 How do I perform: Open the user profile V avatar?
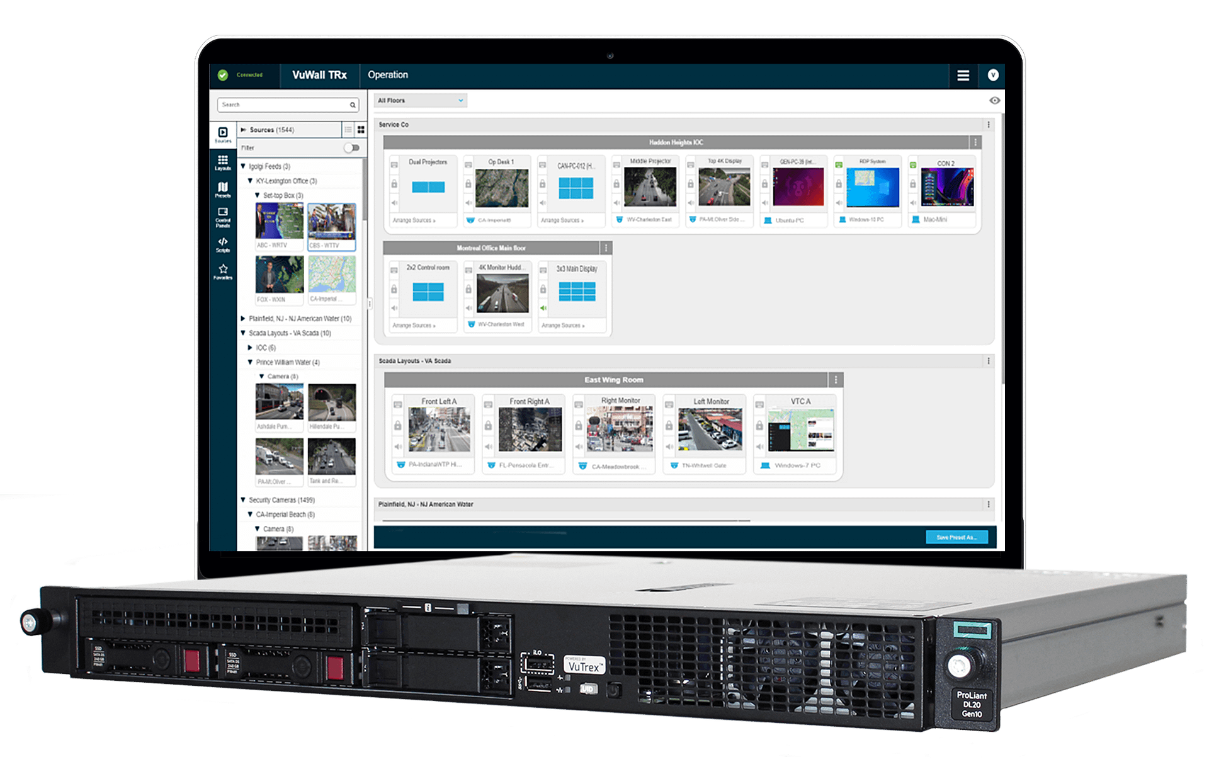(993, 75)
